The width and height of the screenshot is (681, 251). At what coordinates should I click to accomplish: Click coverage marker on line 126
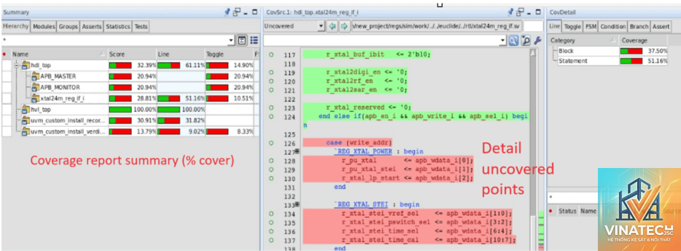coord(271,143)
